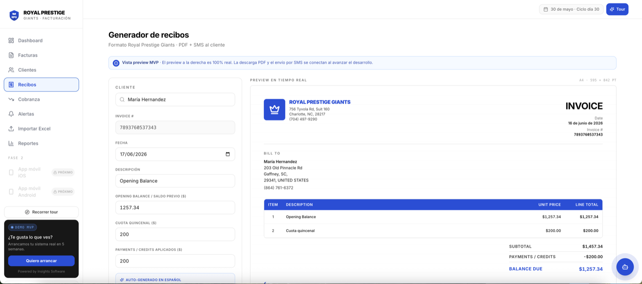Click the Reportes bar chart icon
Image resolution: width=642 pixels, height=284 pixels.
11,144
